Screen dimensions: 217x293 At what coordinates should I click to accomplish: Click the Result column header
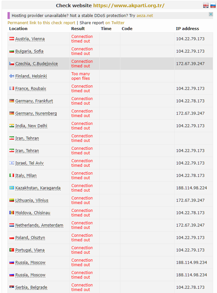[78, 29]
